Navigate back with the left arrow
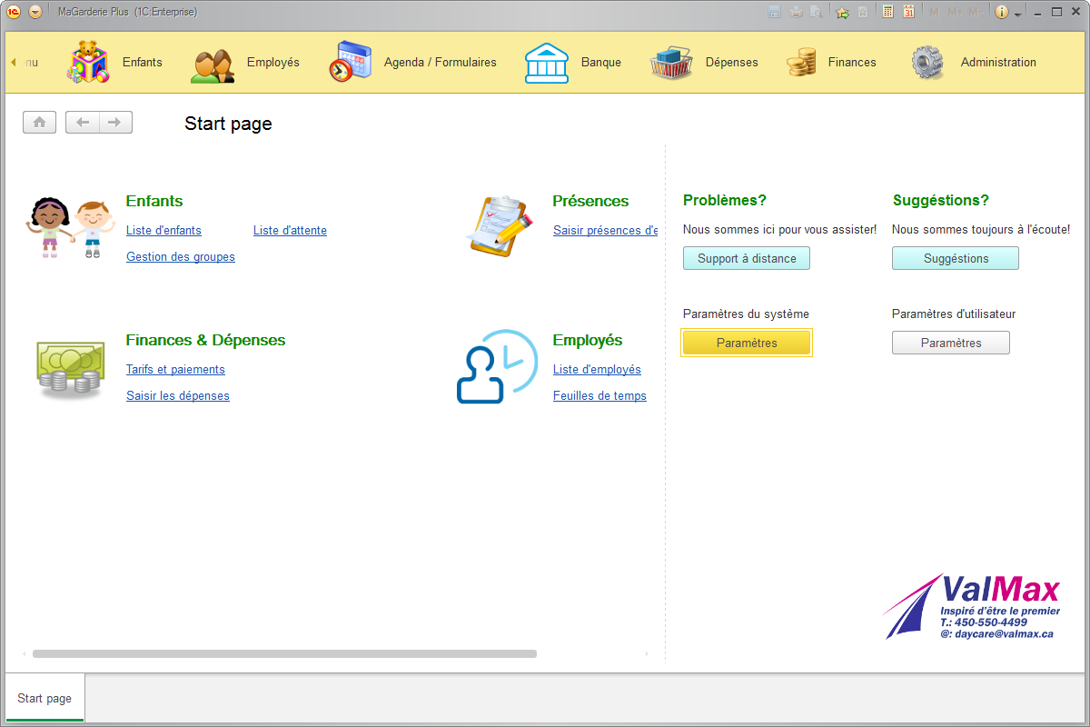 pos(83,123)
